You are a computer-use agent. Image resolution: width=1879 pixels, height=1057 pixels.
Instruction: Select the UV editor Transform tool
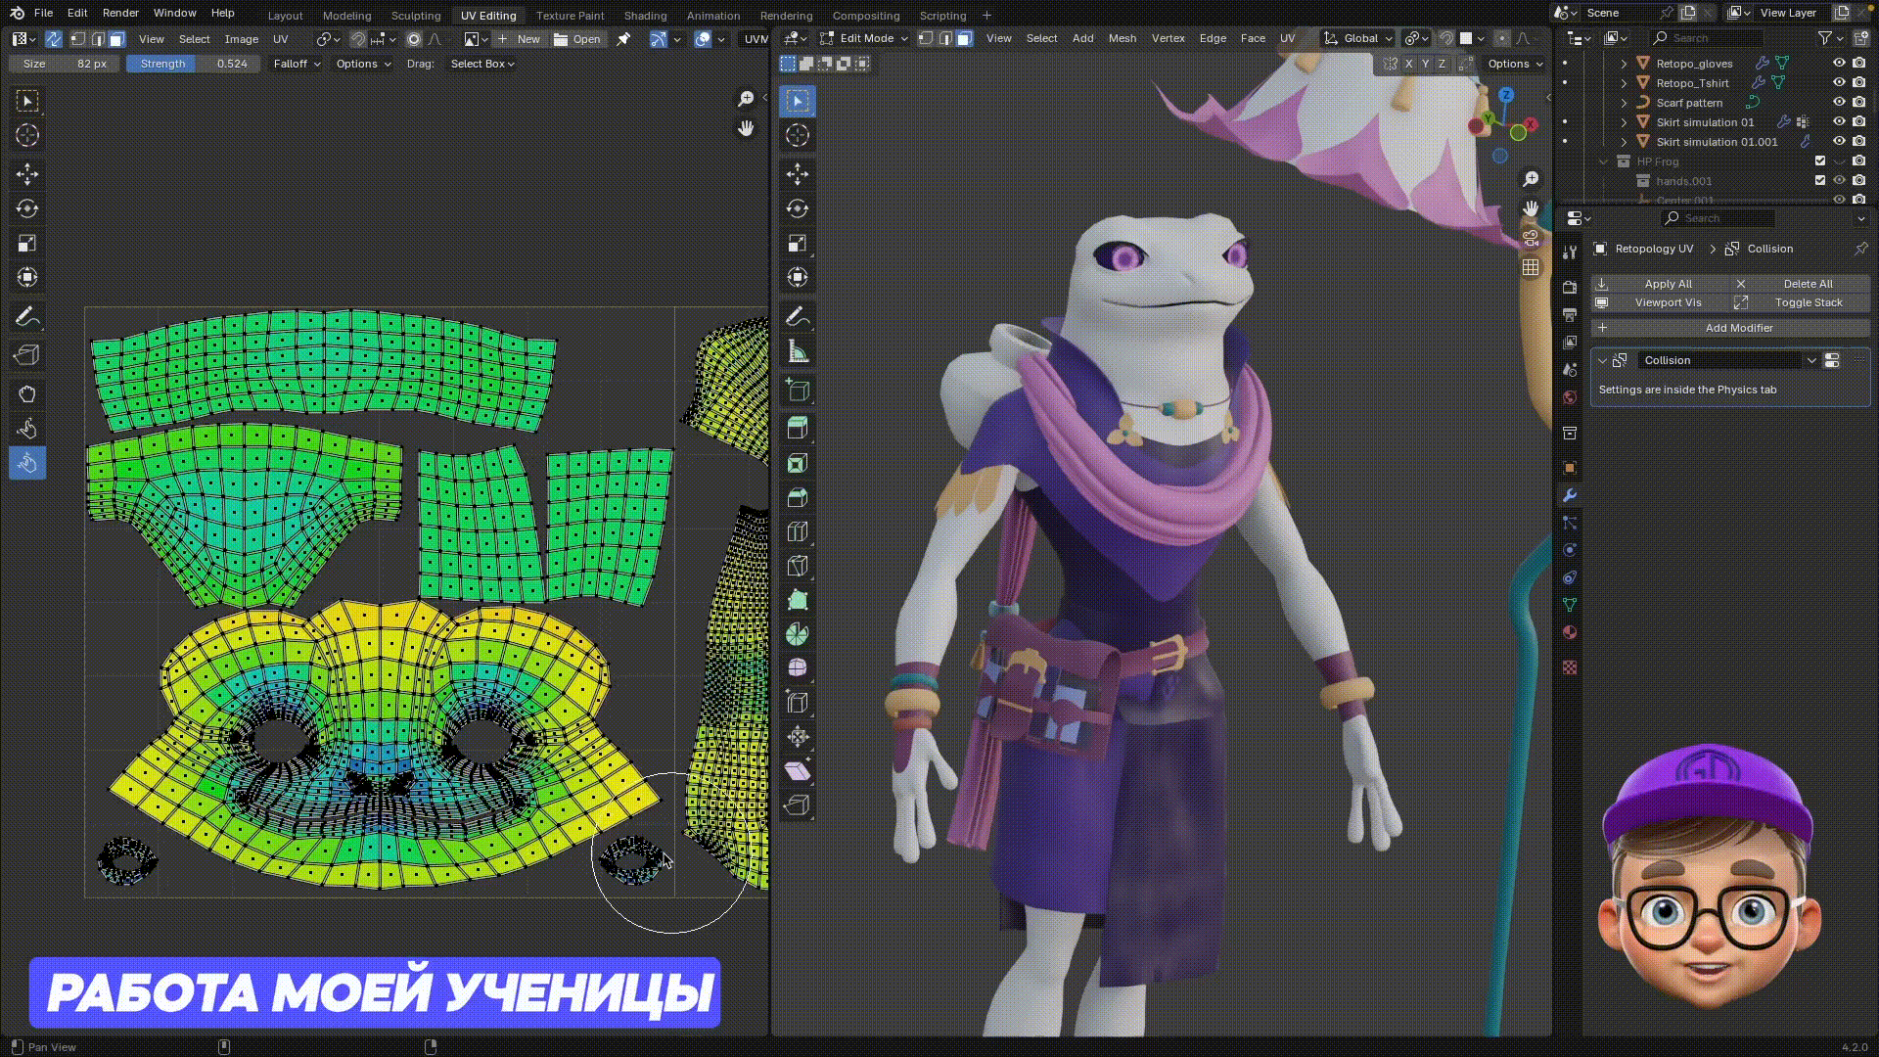(27, 277)
